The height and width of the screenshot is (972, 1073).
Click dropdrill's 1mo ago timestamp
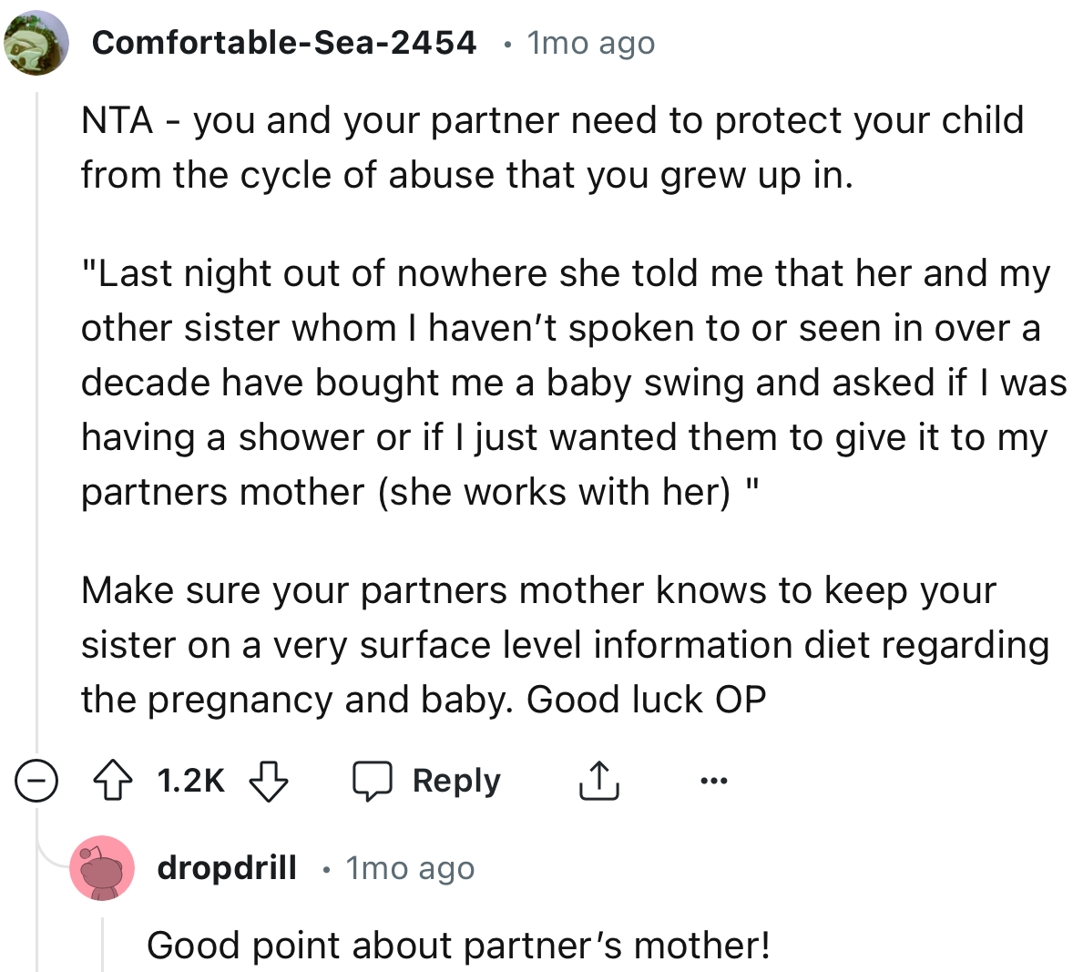(410, 867)
